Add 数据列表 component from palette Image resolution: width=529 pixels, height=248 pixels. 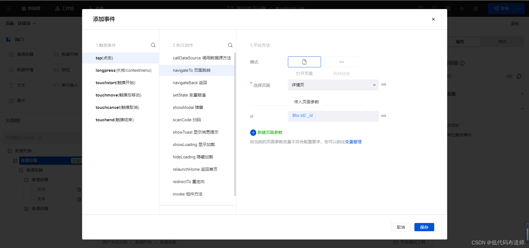pos(66,54)
